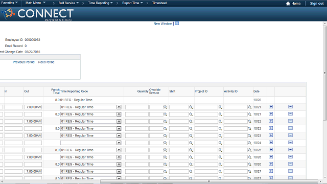Click the CONNECT Maryland Judiciary logo
The height and width of the screenshot is (184, 327).
(37, 14)
